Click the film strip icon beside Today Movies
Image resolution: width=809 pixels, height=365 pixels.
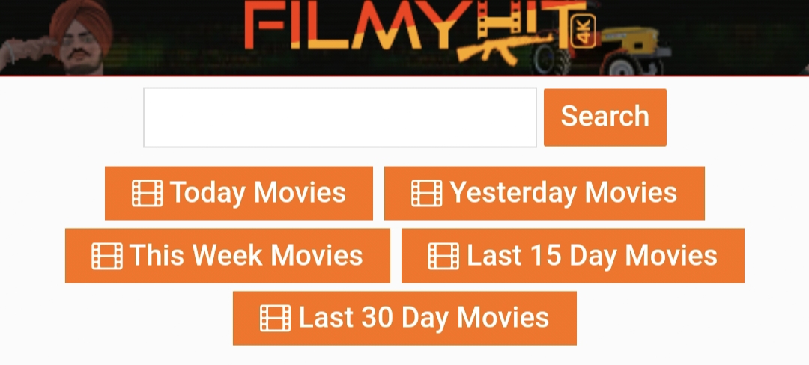(x=147, y=193)
